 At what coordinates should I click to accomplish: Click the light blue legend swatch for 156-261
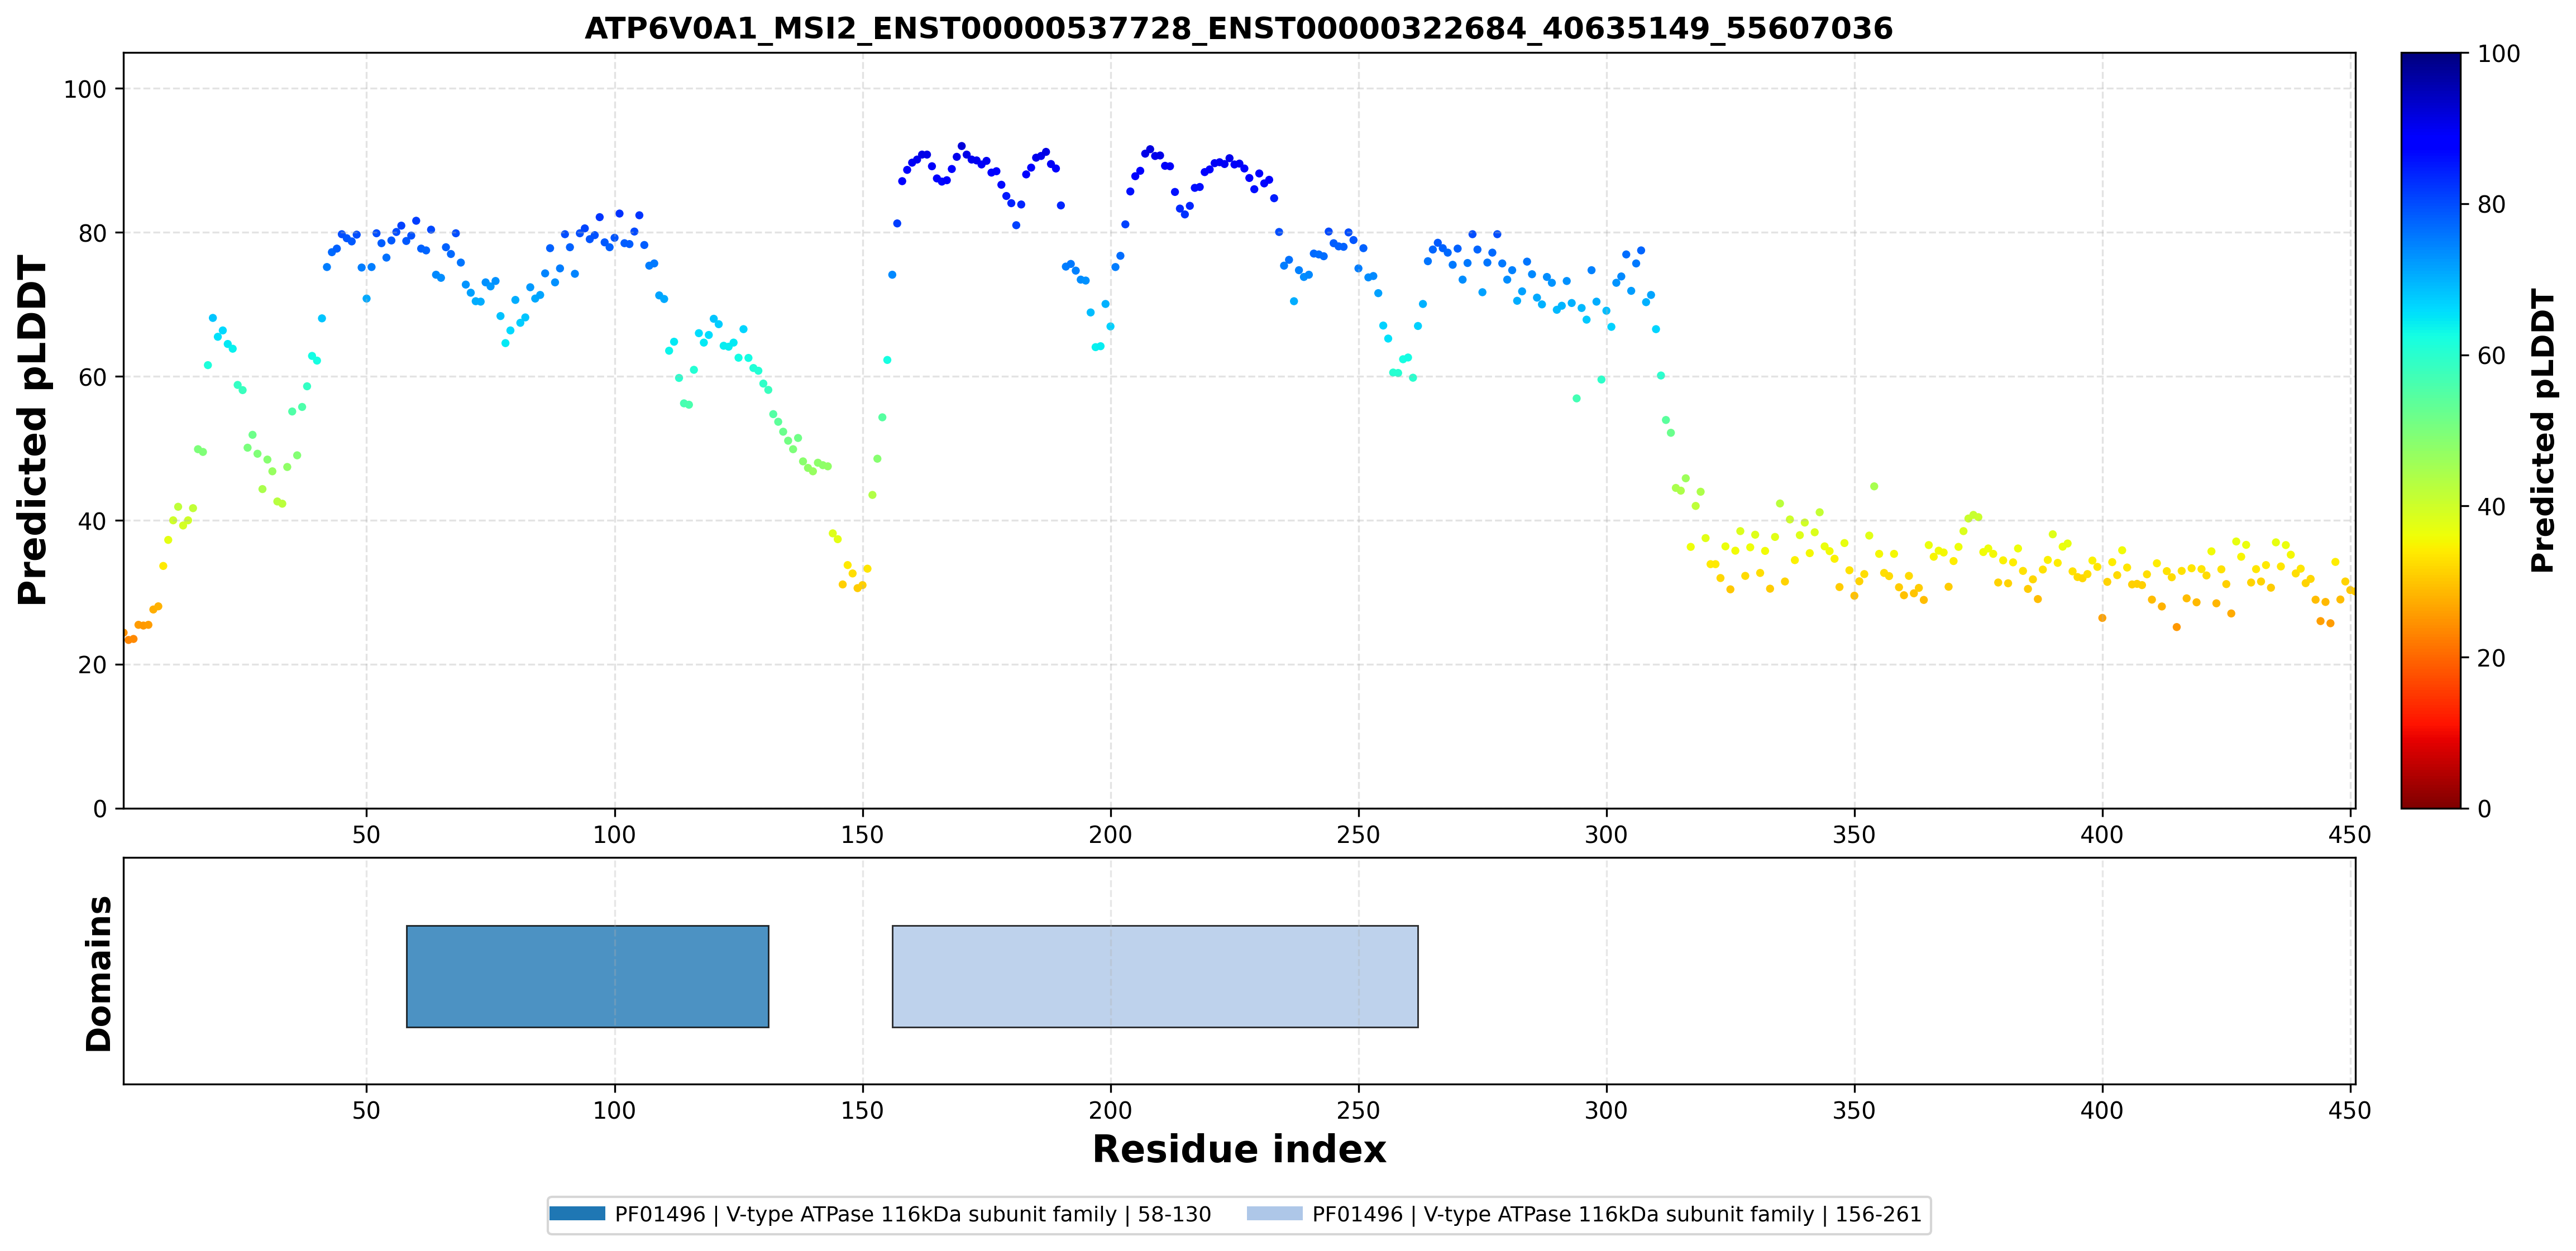pos(1275,1213)
